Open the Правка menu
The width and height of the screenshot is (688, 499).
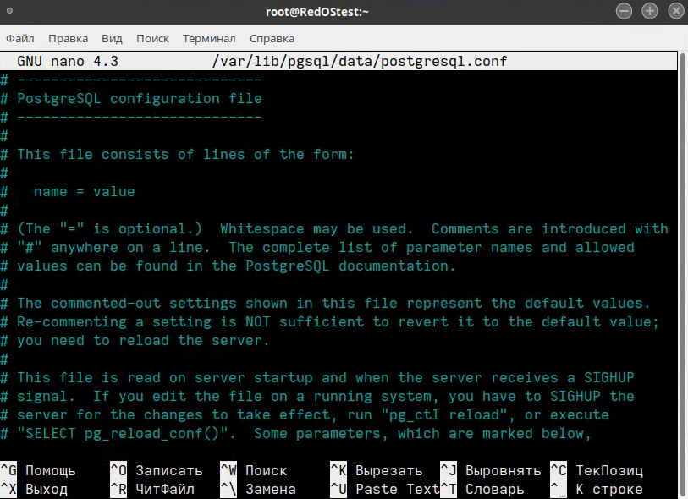(x=68, y=38)
